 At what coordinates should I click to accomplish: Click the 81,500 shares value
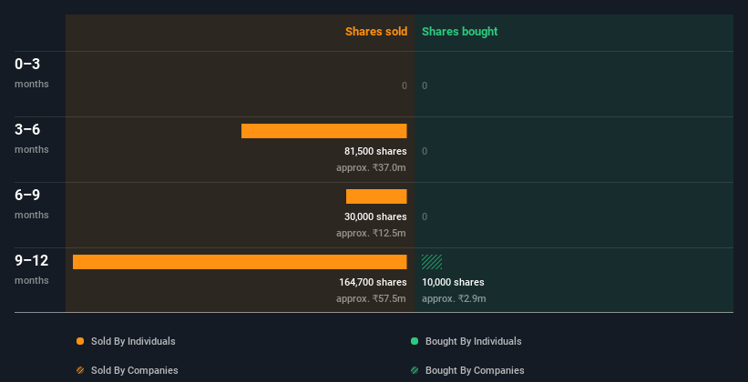pyautogui.click(x=376, y=151)
